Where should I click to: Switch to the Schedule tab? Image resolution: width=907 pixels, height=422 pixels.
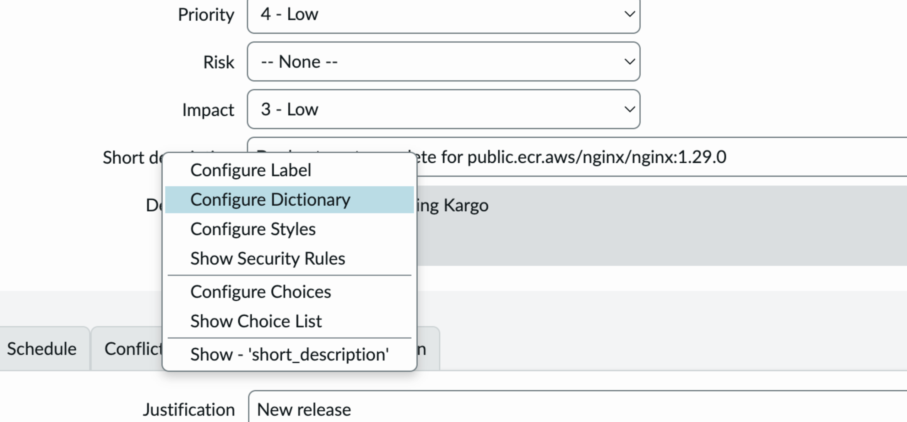pos(42,349)
